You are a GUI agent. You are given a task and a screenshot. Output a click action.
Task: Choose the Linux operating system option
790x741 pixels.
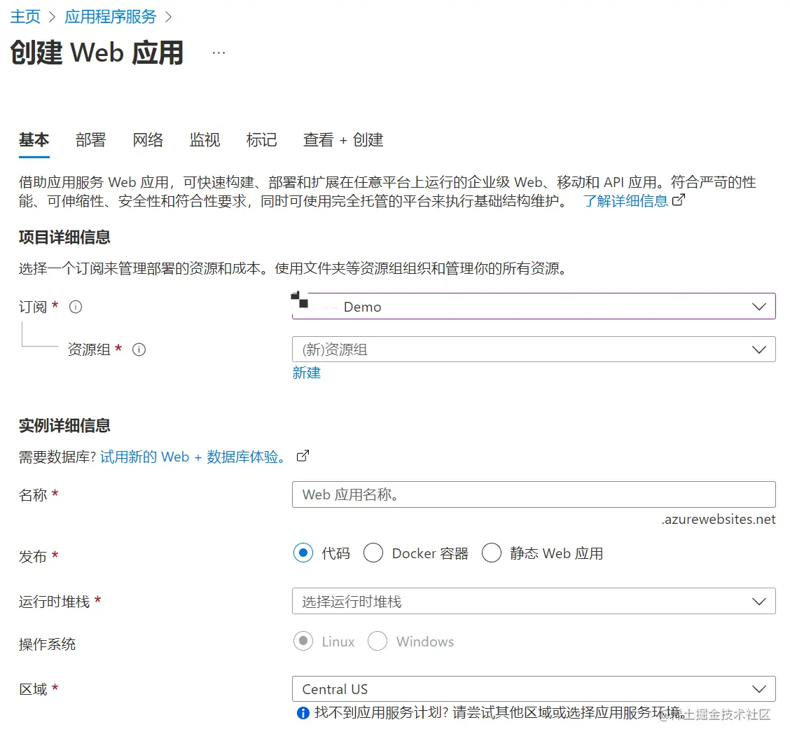pos(303,642)
